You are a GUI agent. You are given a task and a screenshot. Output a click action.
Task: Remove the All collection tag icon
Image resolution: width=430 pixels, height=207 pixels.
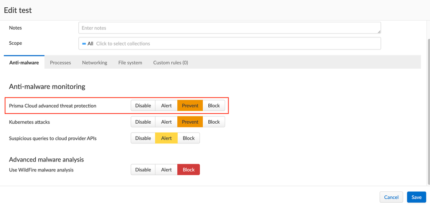tap(84, 44)
